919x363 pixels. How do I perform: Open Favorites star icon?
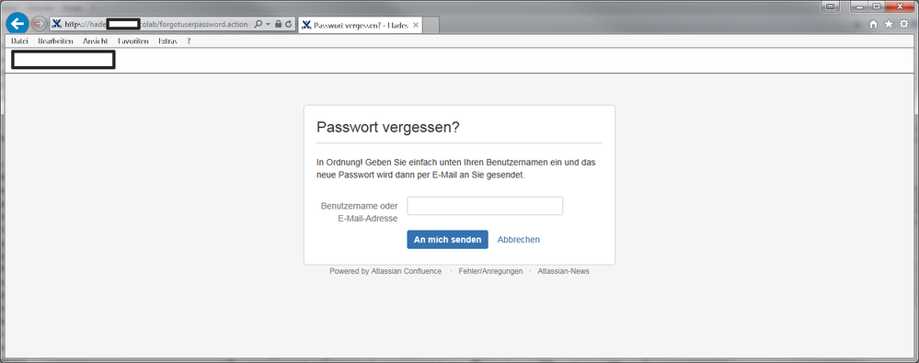[x=889, y=25]
